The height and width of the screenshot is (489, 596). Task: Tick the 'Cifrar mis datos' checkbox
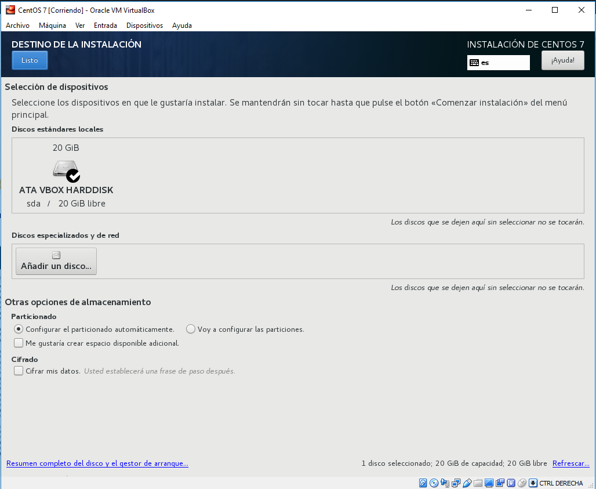19,371
